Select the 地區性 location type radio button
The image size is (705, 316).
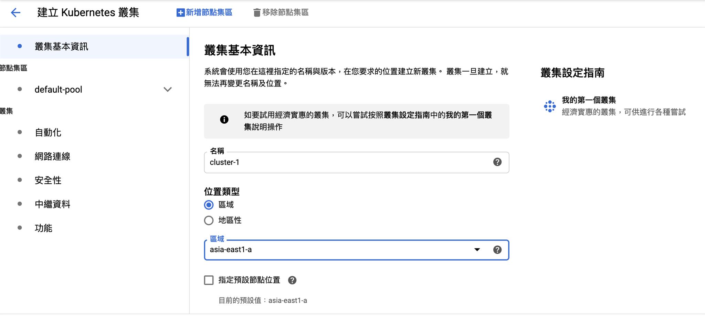click(209, 221)
